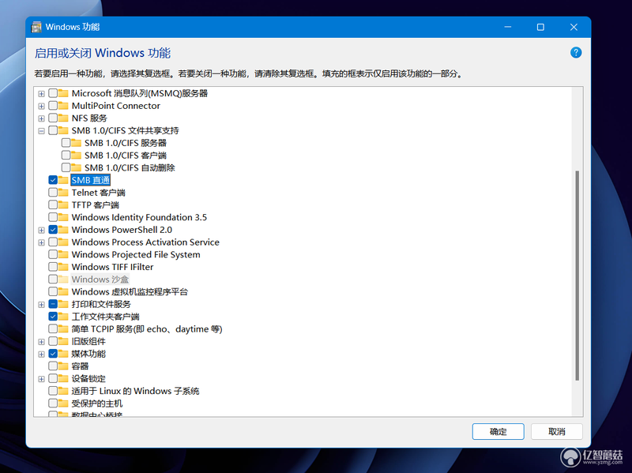Image resolution: width=632 pixels, height=473 pixels.
Task: Click the folder icon beside SMB 直通
Action: [x=63, y=180]
